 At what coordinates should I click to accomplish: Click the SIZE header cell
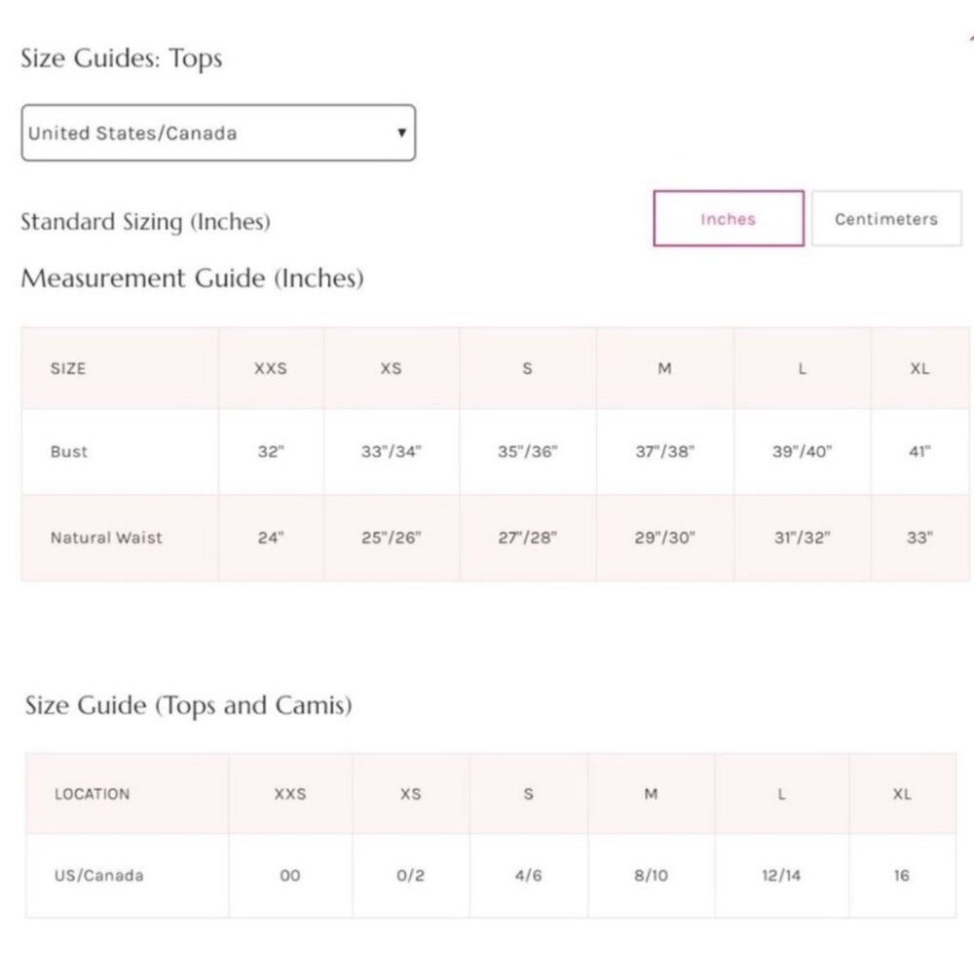click(x=120, y=368)
